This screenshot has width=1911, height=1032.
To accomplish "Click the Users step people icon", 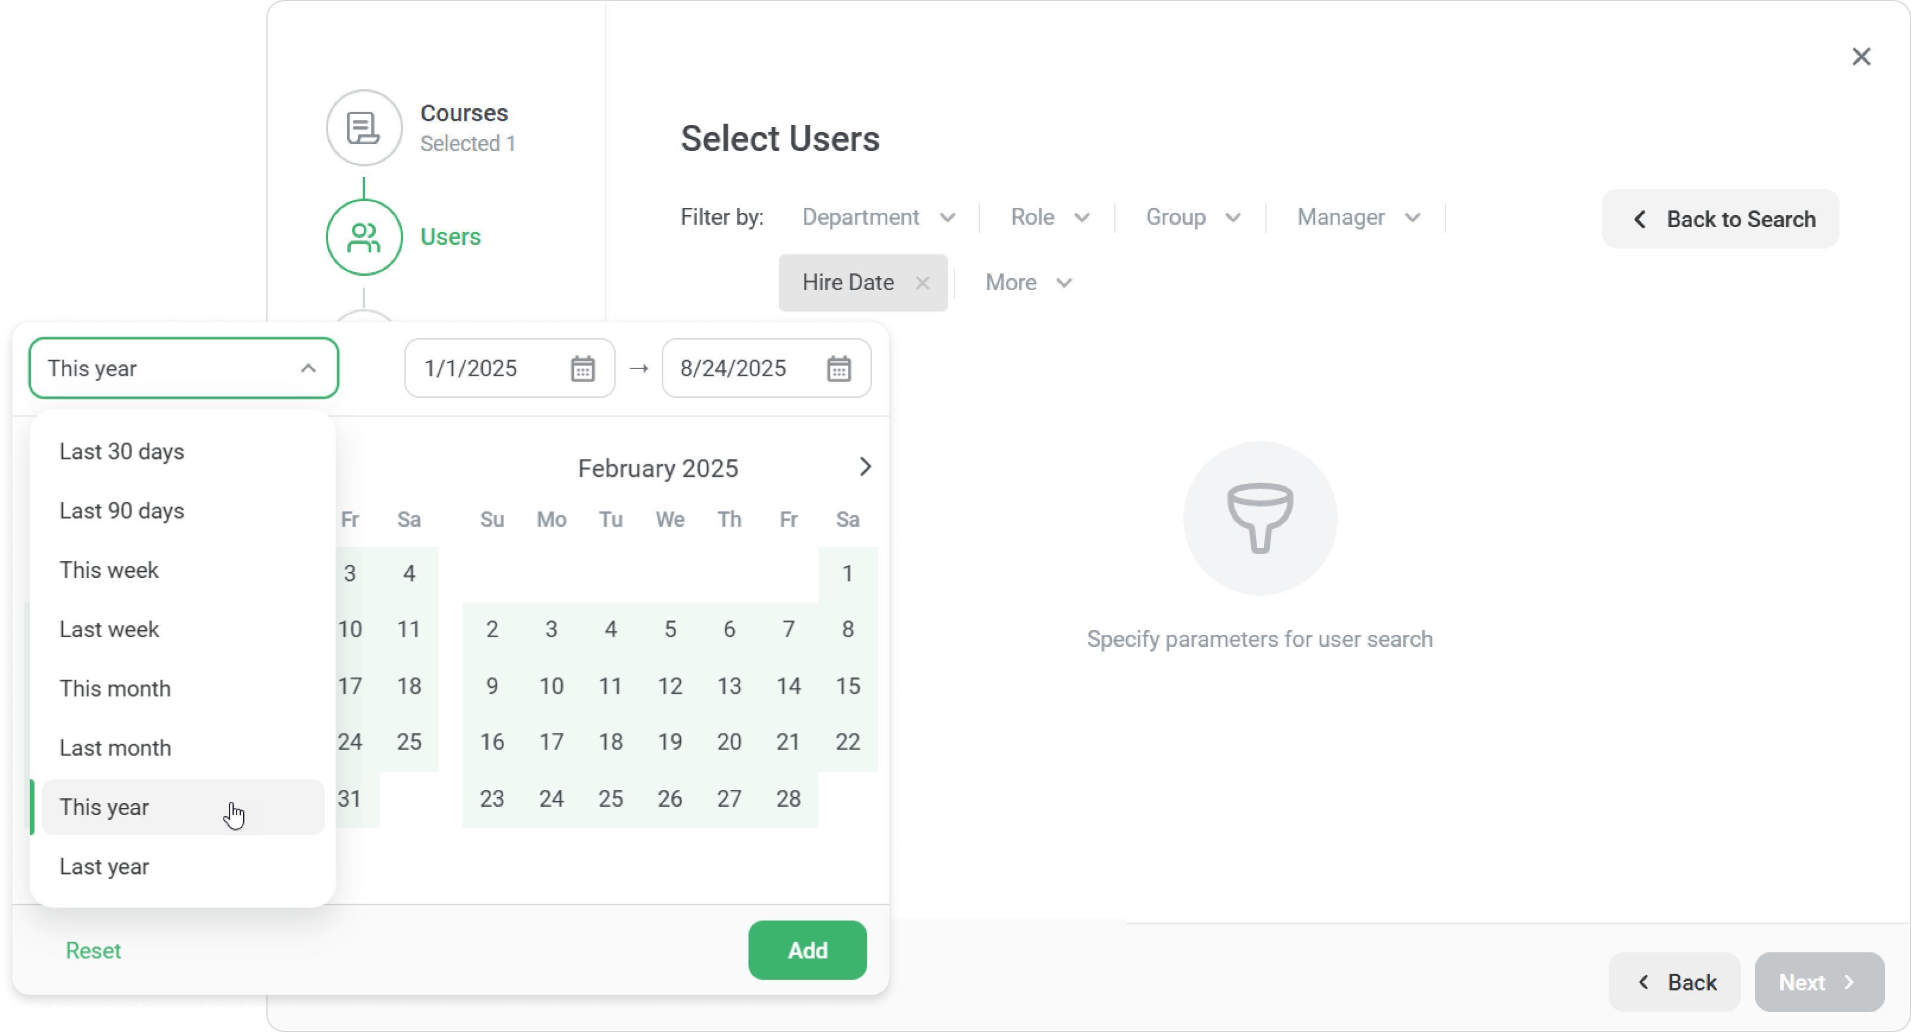I will pyautogui.click(x=363, y=237).
